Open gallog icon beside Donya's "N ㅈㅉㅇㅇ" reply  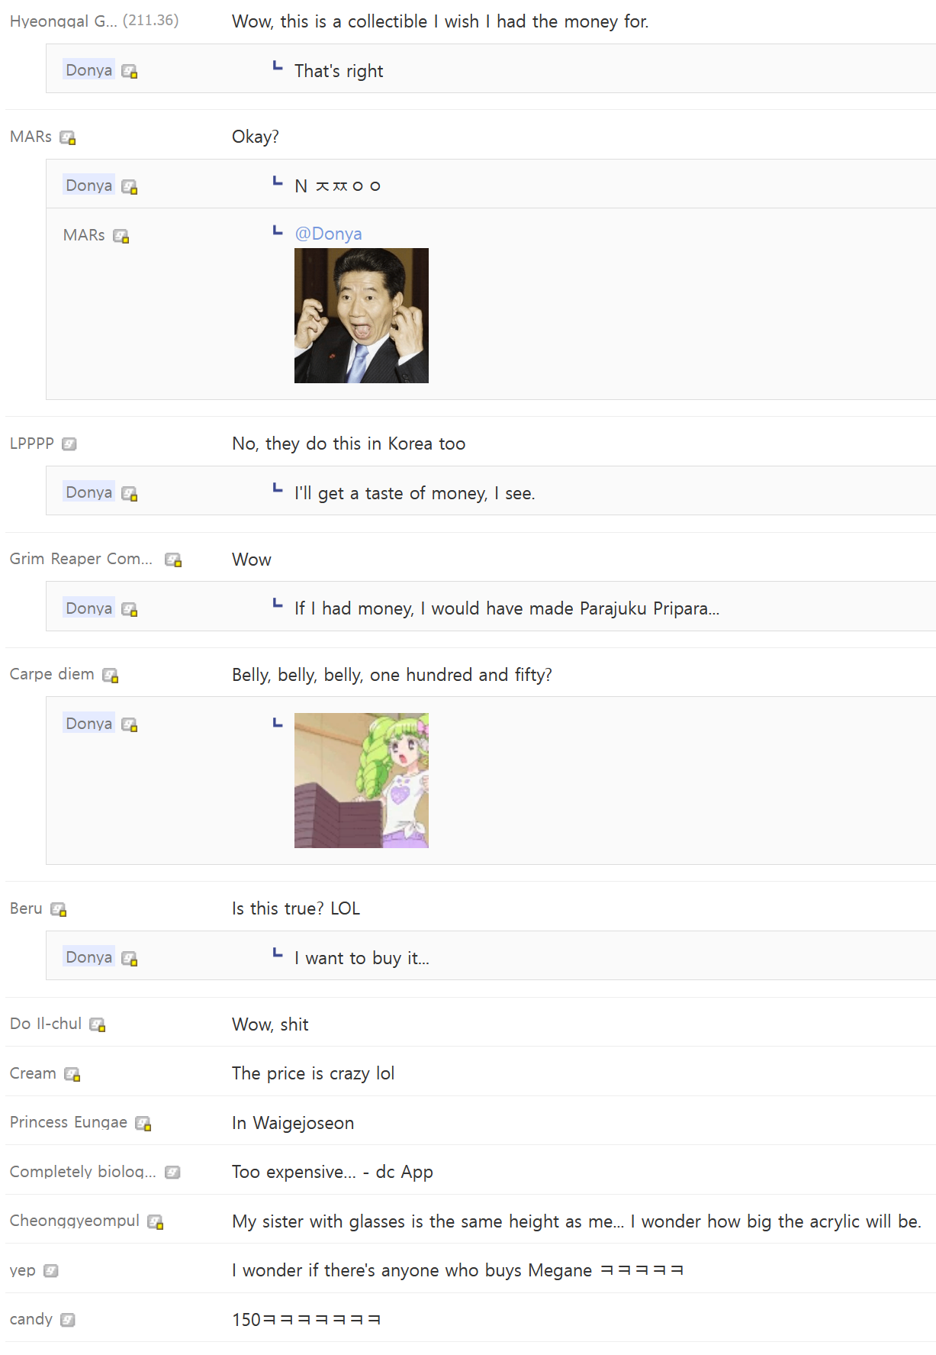coord(130,187)
